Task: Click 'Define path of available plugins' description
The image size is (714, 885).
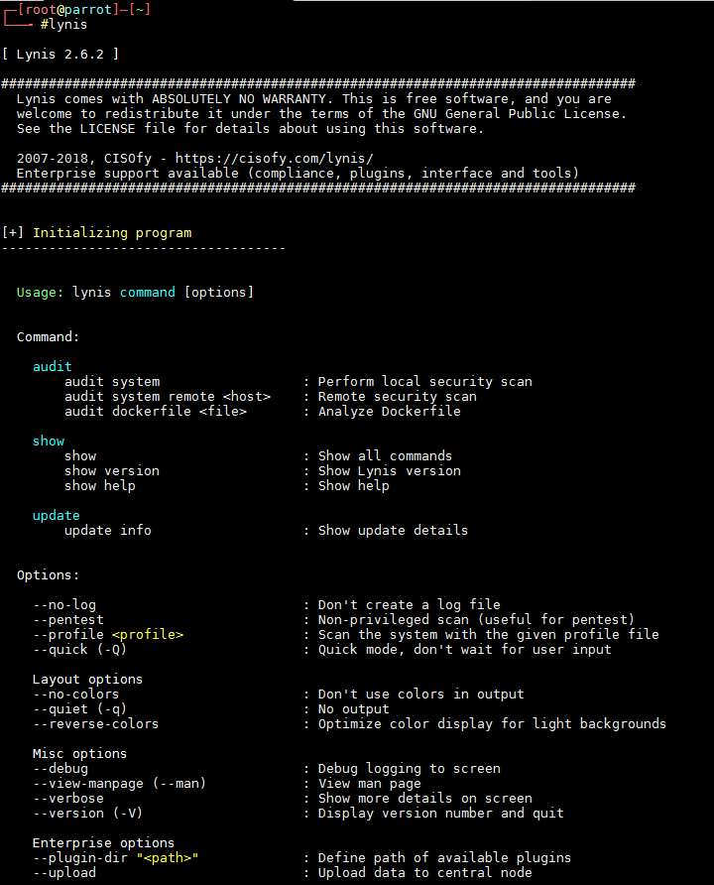Action: click(444, 858)
